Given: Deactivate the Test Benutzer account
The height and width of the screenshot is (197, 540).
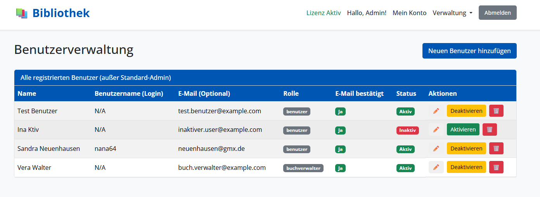Looking at the screenshot, I should point(466,111).
